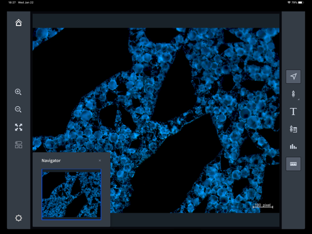This screenshot has width=312, height=234.
Task: Click the Navigator preview thumbnail
Action: click(x=71, y=194)
